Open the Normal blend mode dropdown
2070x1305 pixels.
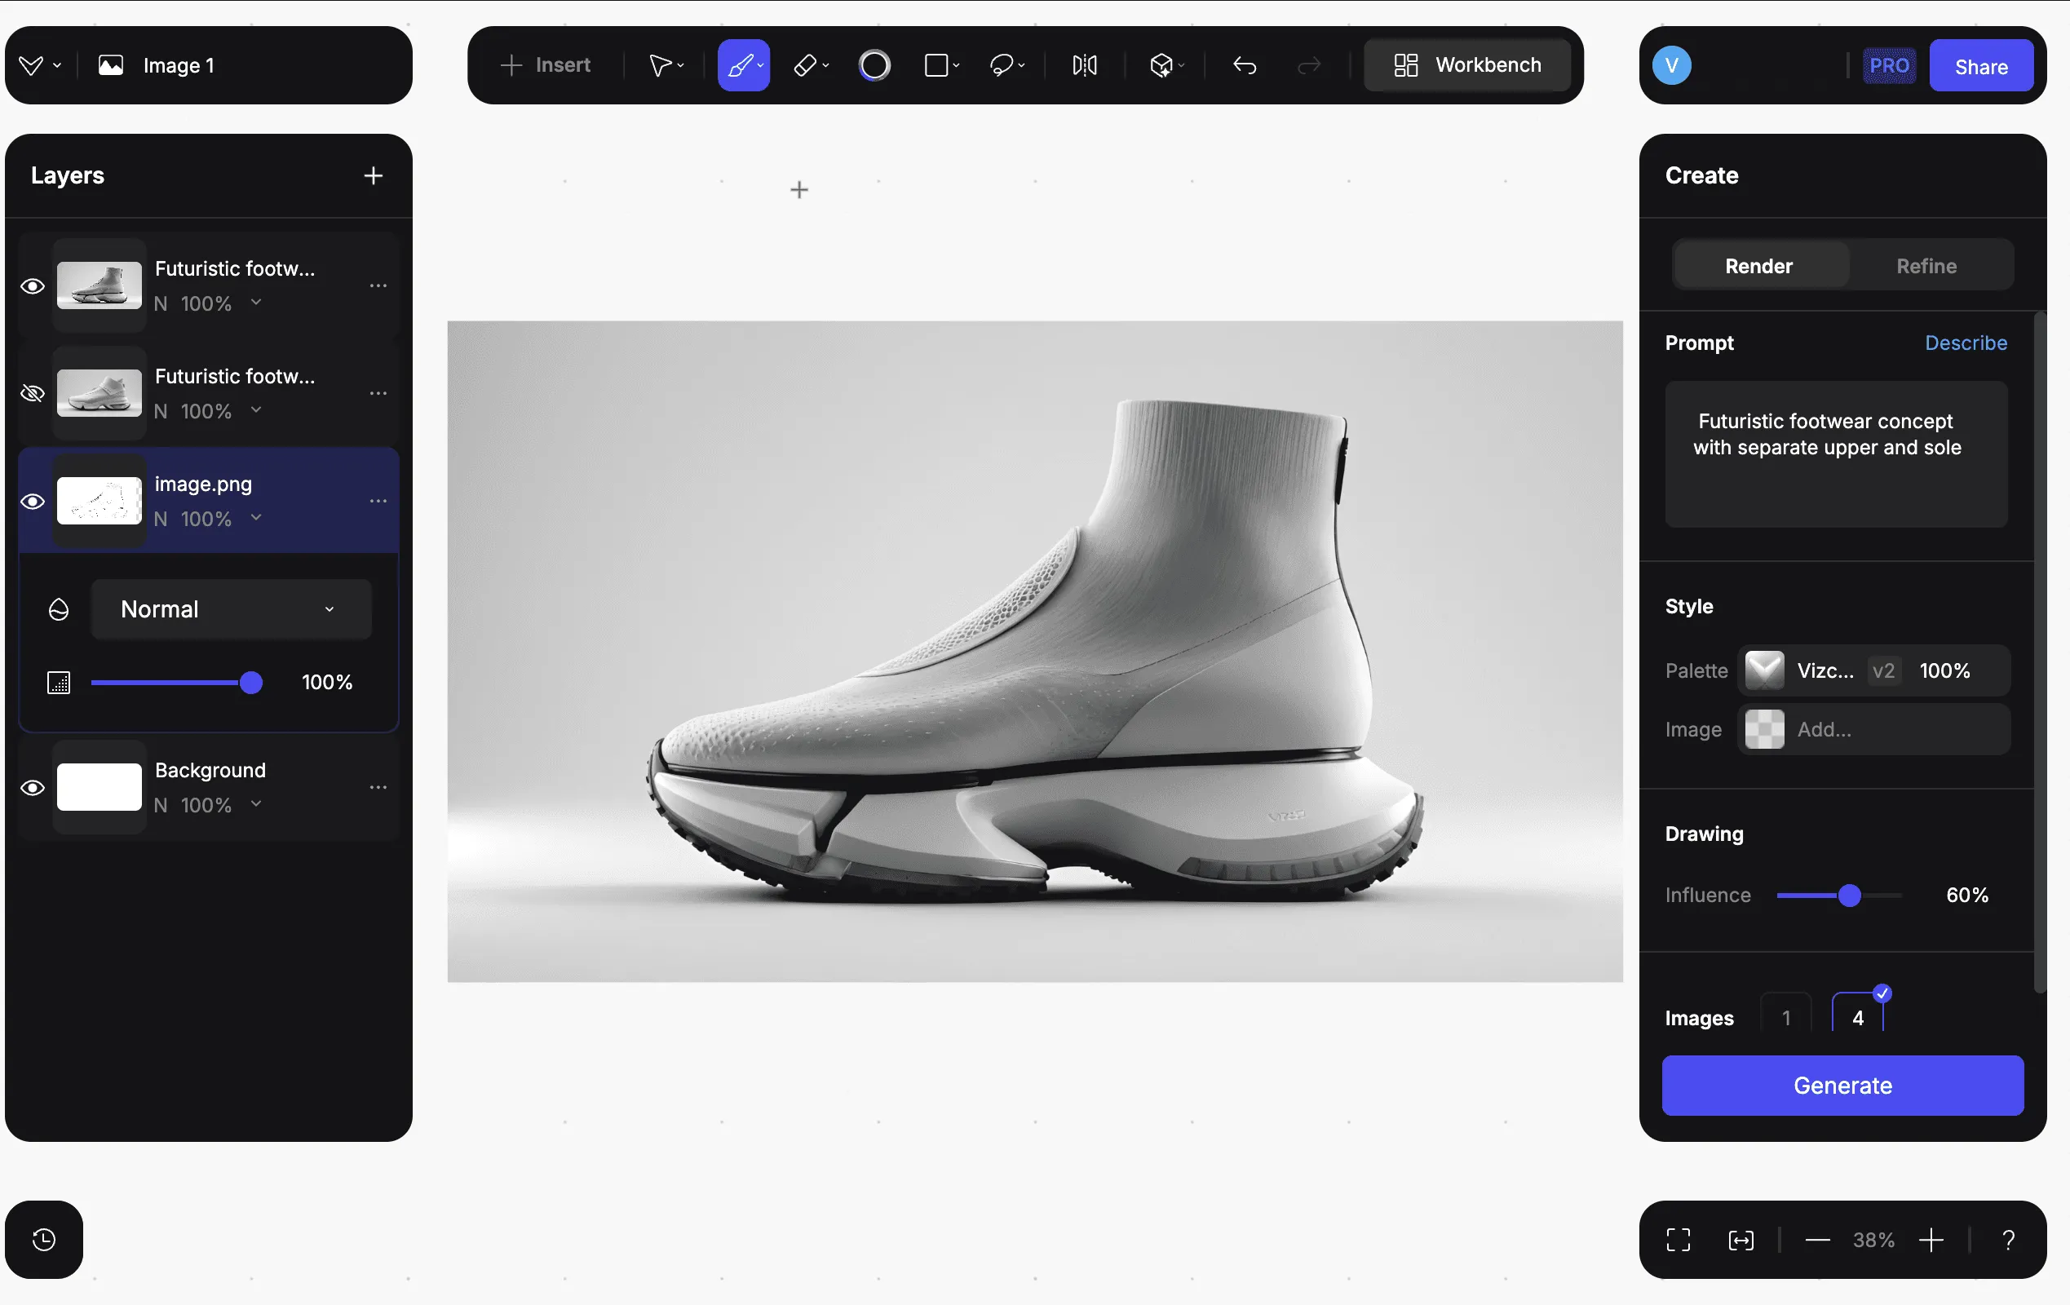230,609
